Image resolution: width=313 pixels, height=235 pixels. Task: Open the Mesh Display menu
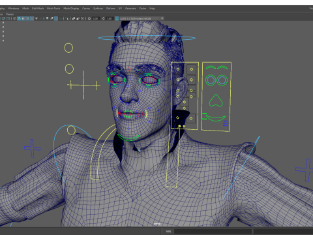pyautogui.click(x=71, y=8)
